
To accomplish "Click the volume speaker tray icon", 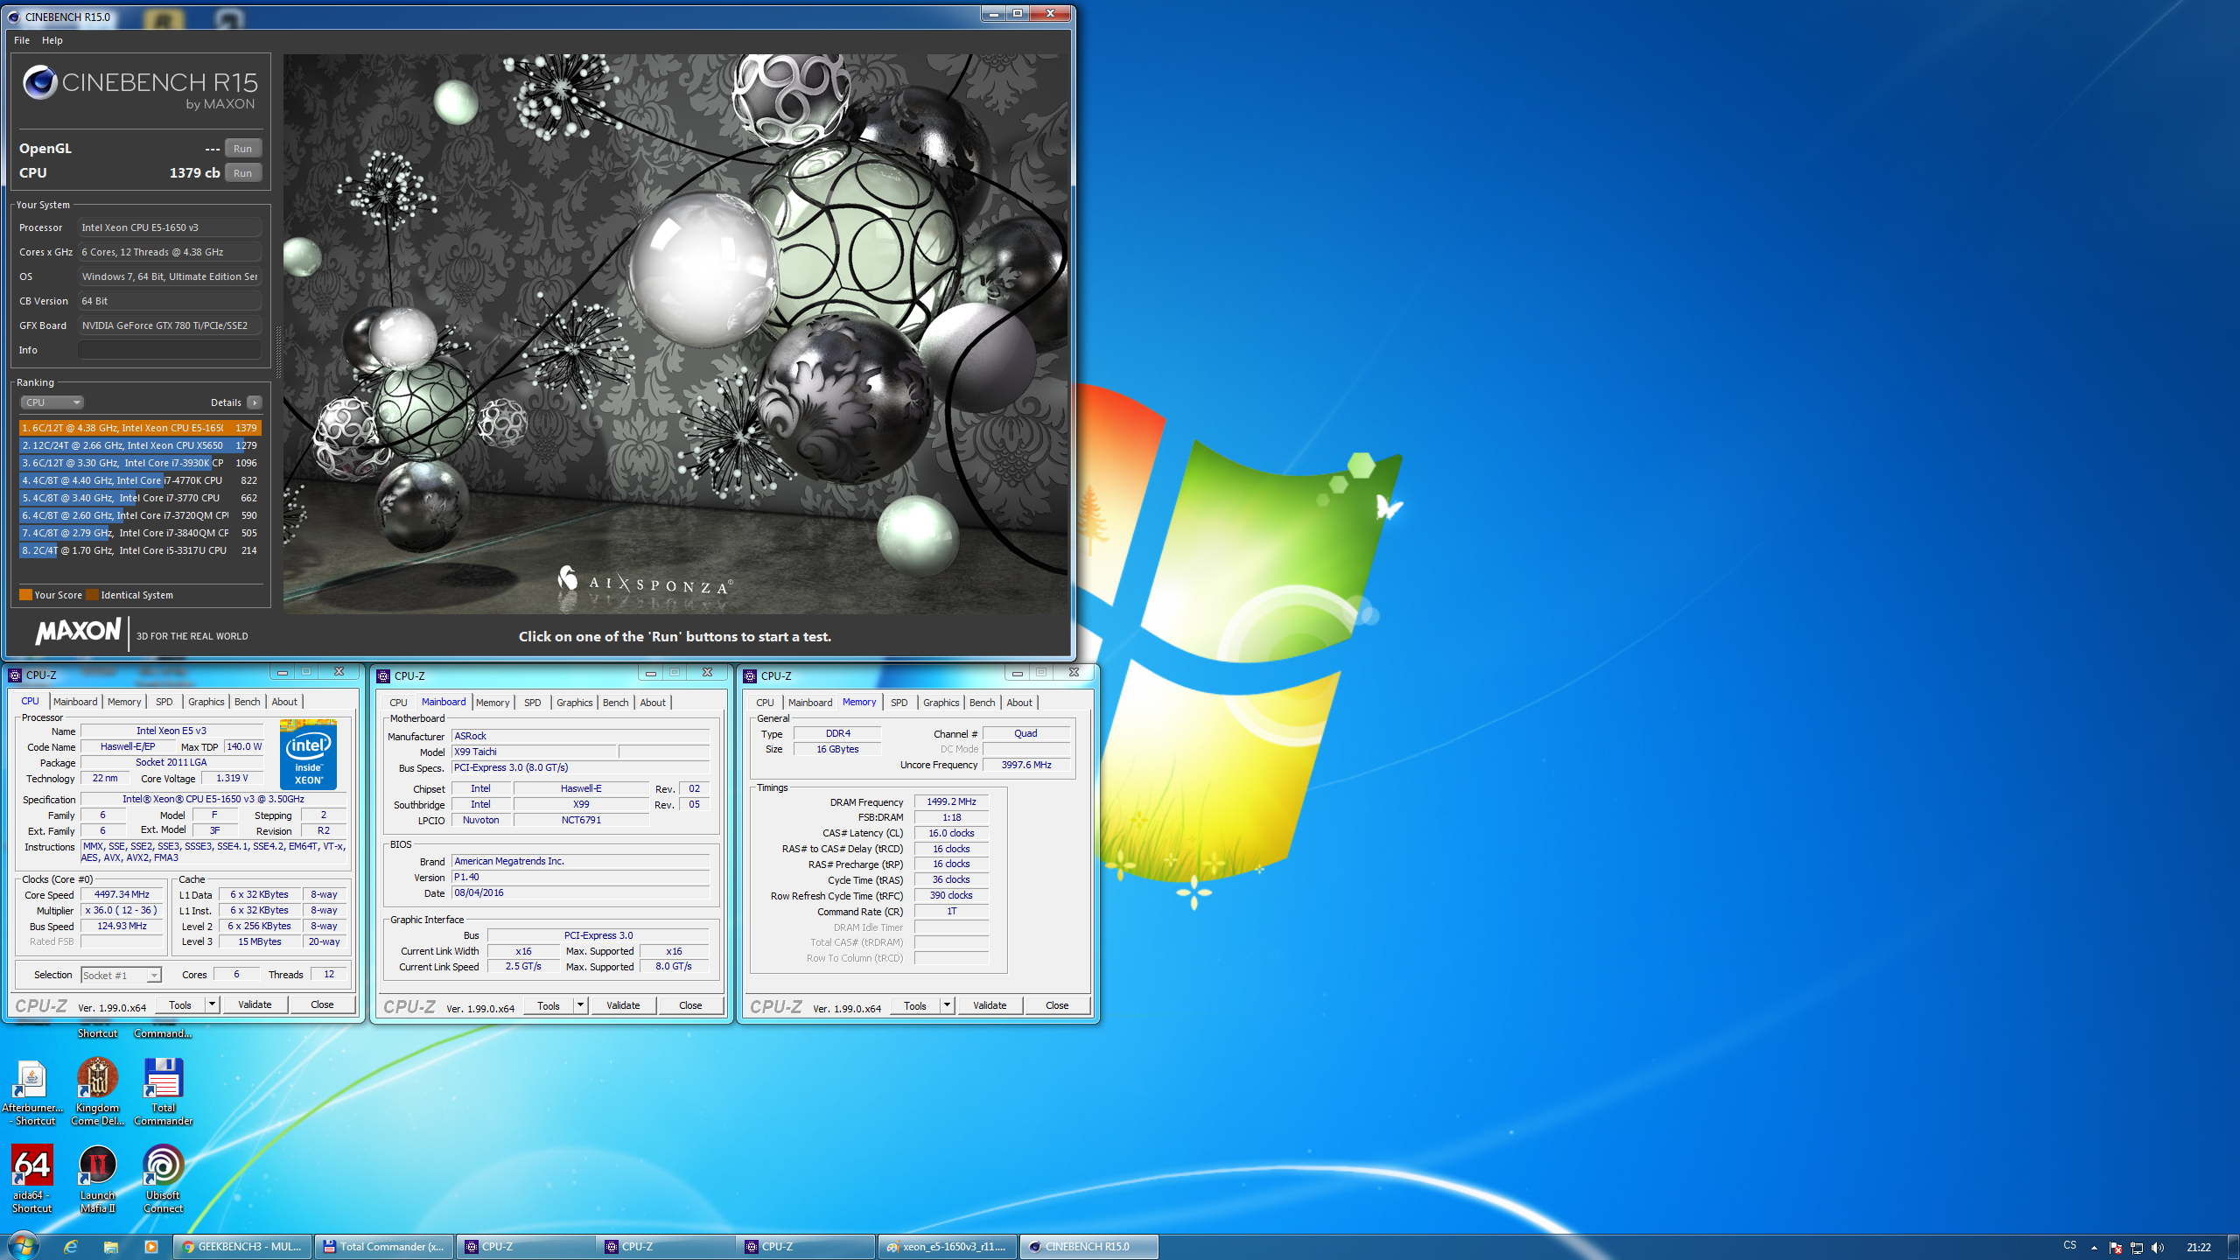I will click(x=2157, y=1247).
